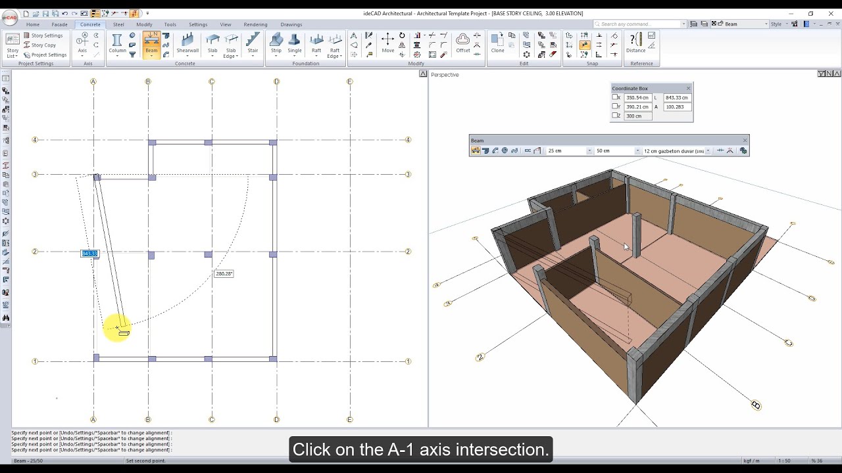842x473 pixels.
Task: Click the New file icon in quick access
Action: coord(26,13)
